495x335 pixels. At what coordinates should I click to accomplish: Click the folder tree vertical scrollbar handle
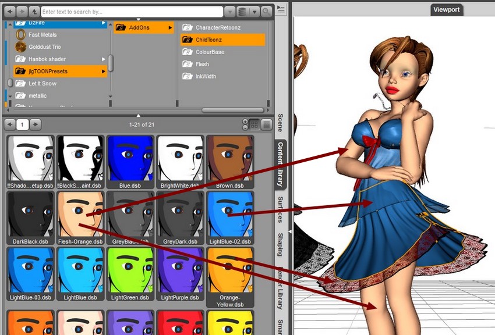point(111,63)
